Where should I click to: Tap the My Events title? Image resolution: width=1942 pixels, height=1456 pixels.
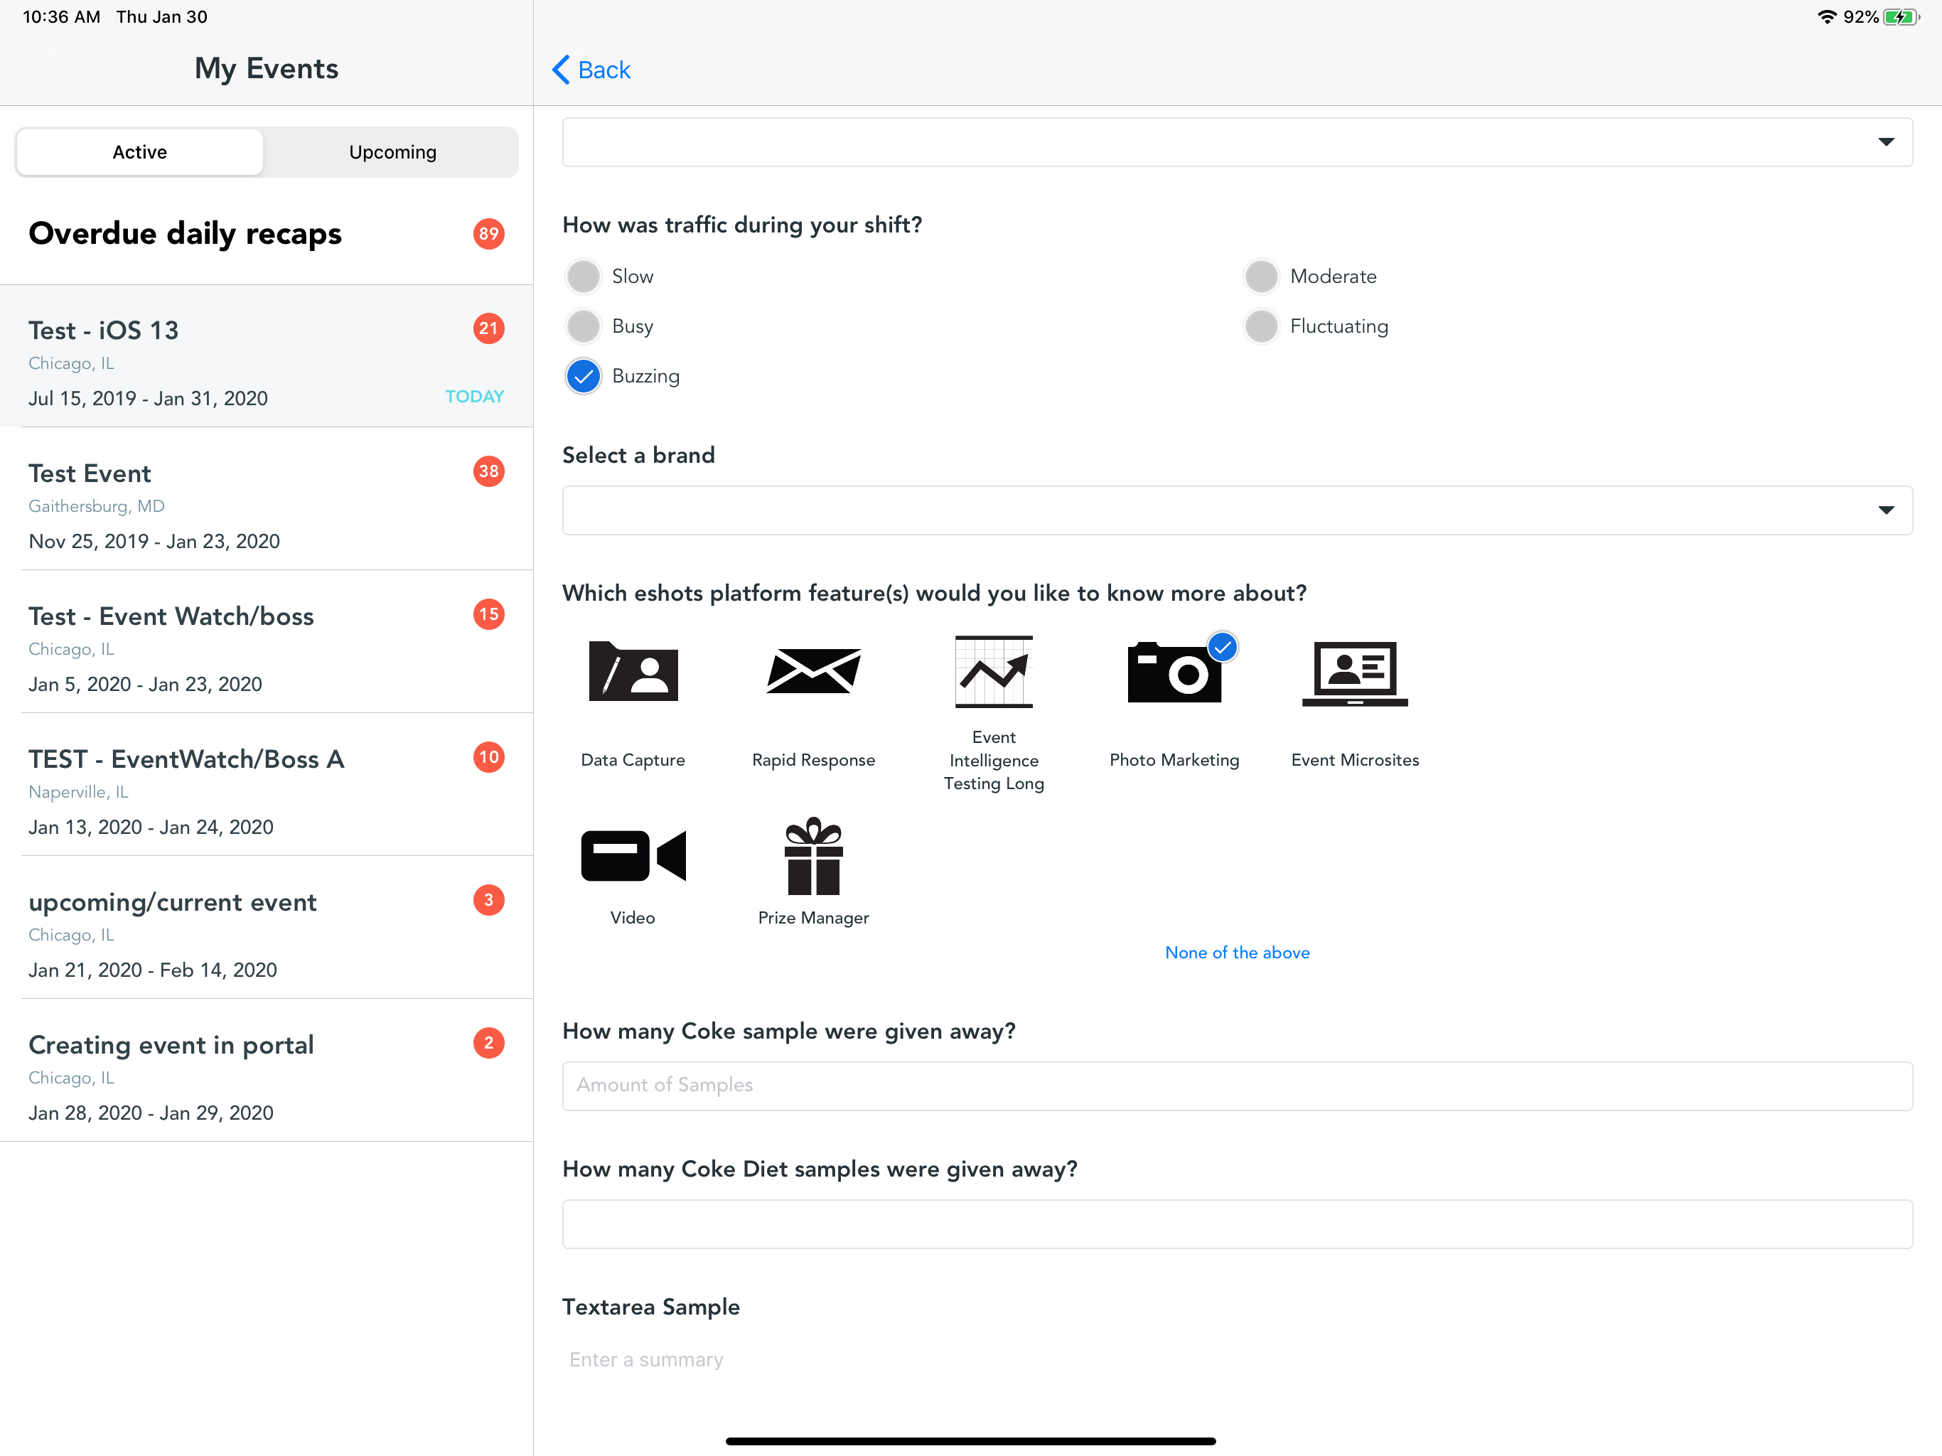pyautogui.click(x=267, y=68)
